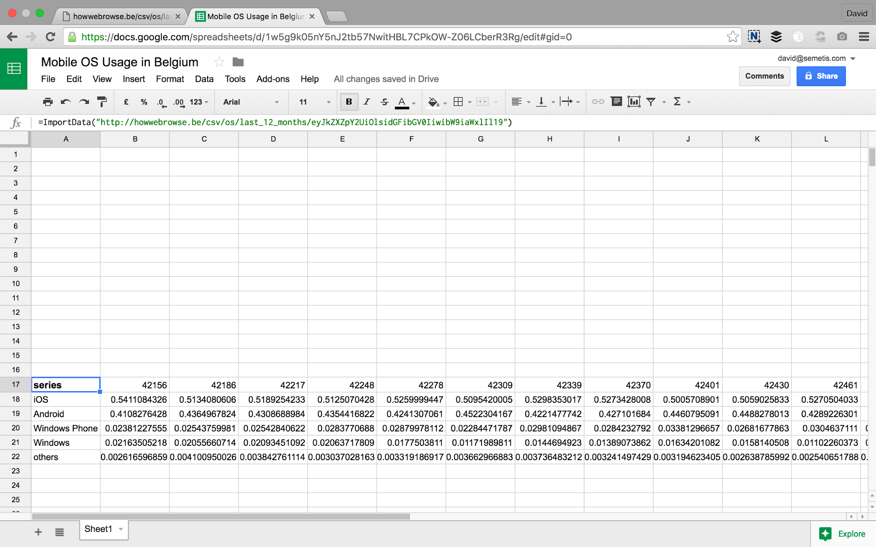The width and height of the screenshot is (876, 547).
Task: Click the Print icon in the toolbar
Action: coord(47,102)
